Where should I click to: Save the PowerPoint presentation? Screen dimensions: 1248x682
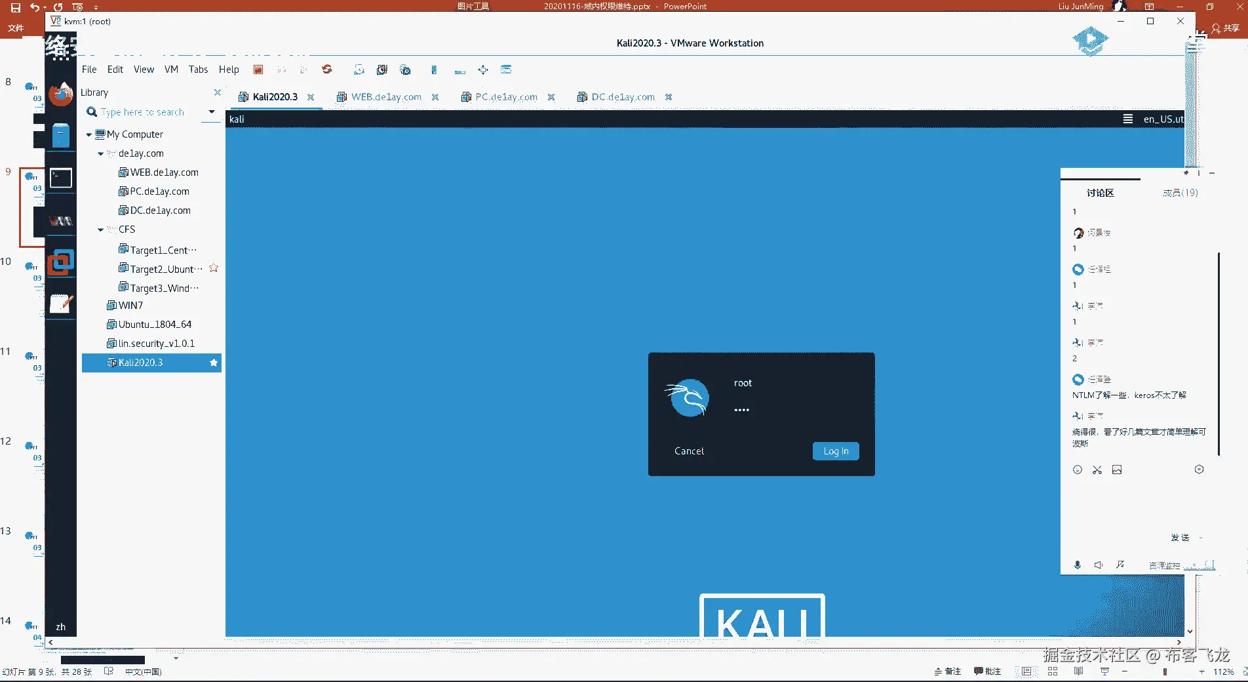(x=16, y=7)
